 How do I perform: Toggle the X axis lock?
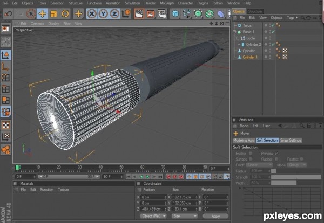tap(92, 14)
